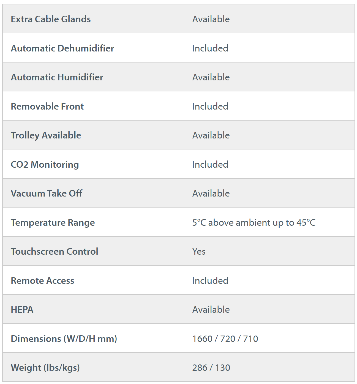
Task: Click Included value beside Remote Access
Action: (x=210, y=280)
